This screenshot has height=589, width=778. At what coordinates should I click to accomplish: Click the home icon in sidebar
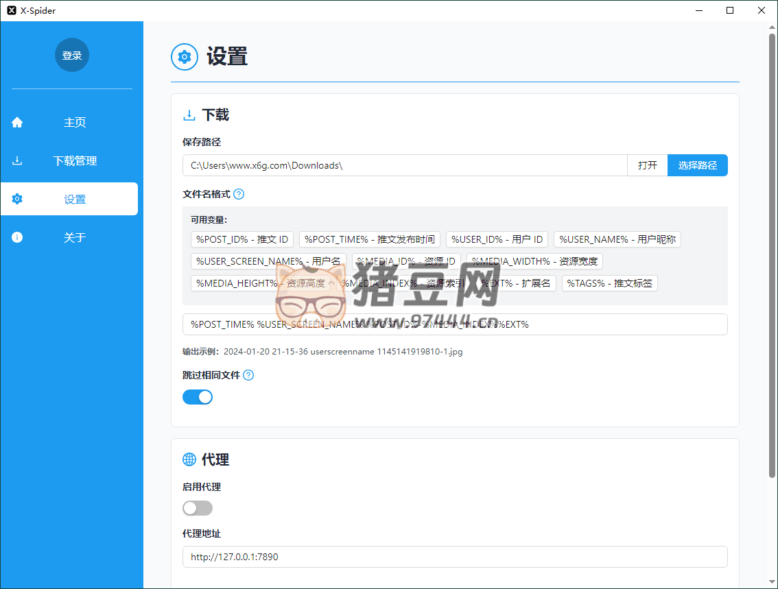(17, 123)
